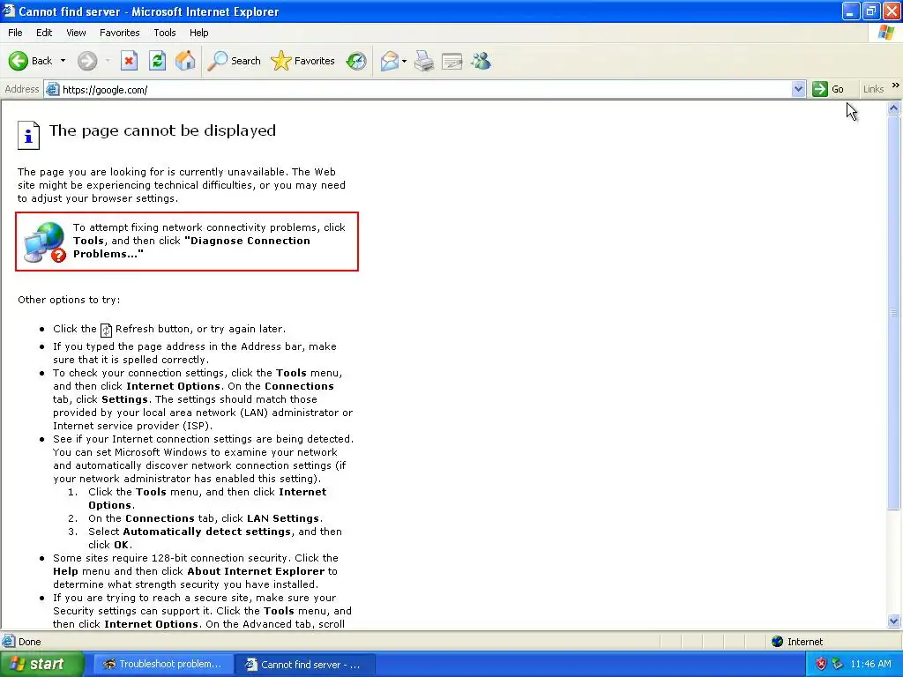Screen dimensions: 903x677
Task: Click the network connection tray icon
Action: click(838, 664)
